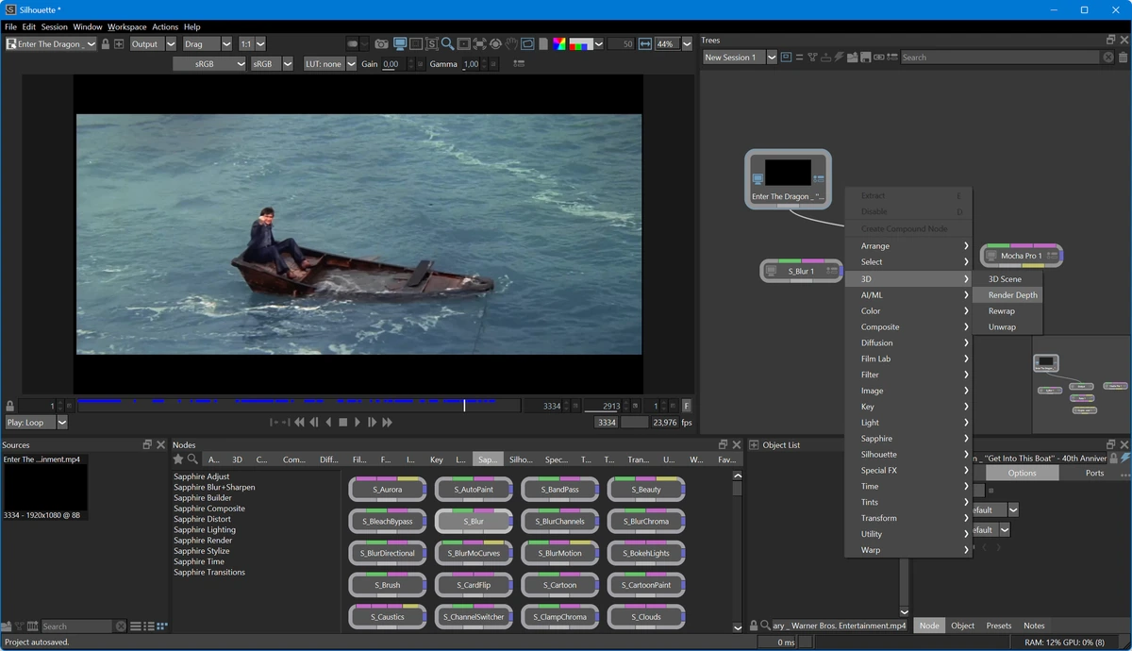Click the color swatch bars next to RGB icon
The height and width of the screenshot is (651, 1132).
click(581, 43)
